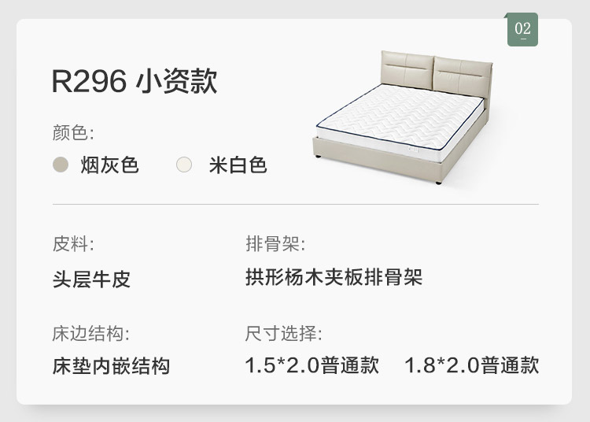Click the 排骨架 label

[275, 244]
